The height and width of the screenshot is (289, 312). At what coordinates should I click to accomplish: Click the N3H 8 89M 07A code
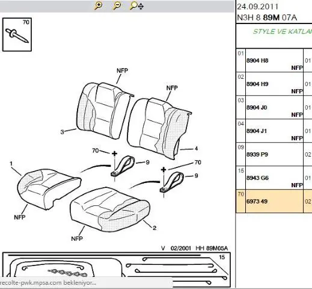(x=267, y=17)
